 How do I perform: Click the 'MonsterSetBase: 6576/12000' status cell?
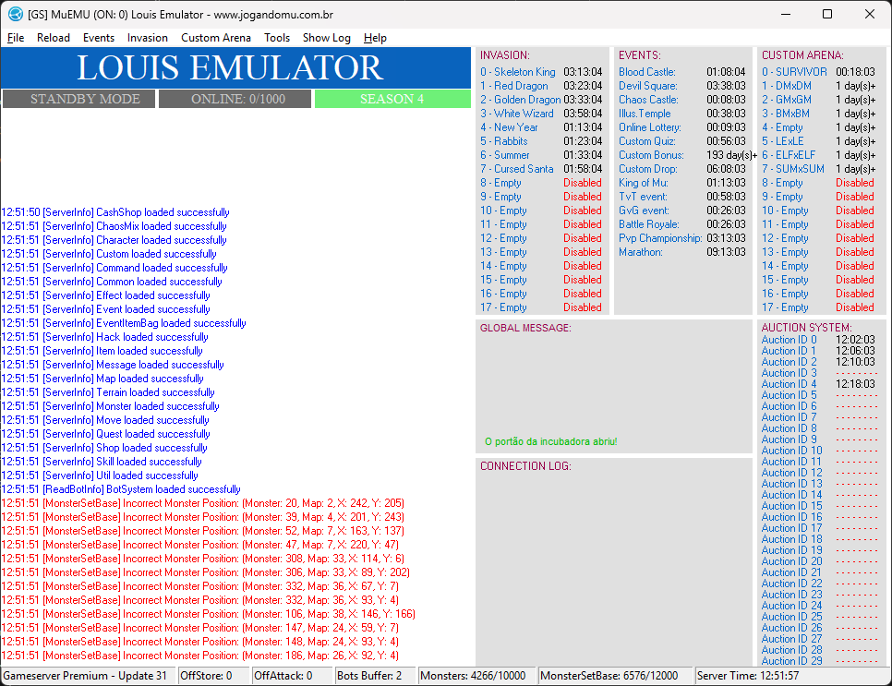(x=616, y=676)
